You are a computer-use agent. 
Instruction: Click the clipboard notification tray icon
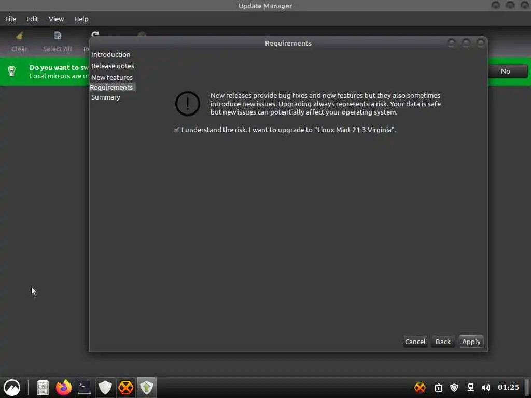pyautogui.click(x=439, y=388)
